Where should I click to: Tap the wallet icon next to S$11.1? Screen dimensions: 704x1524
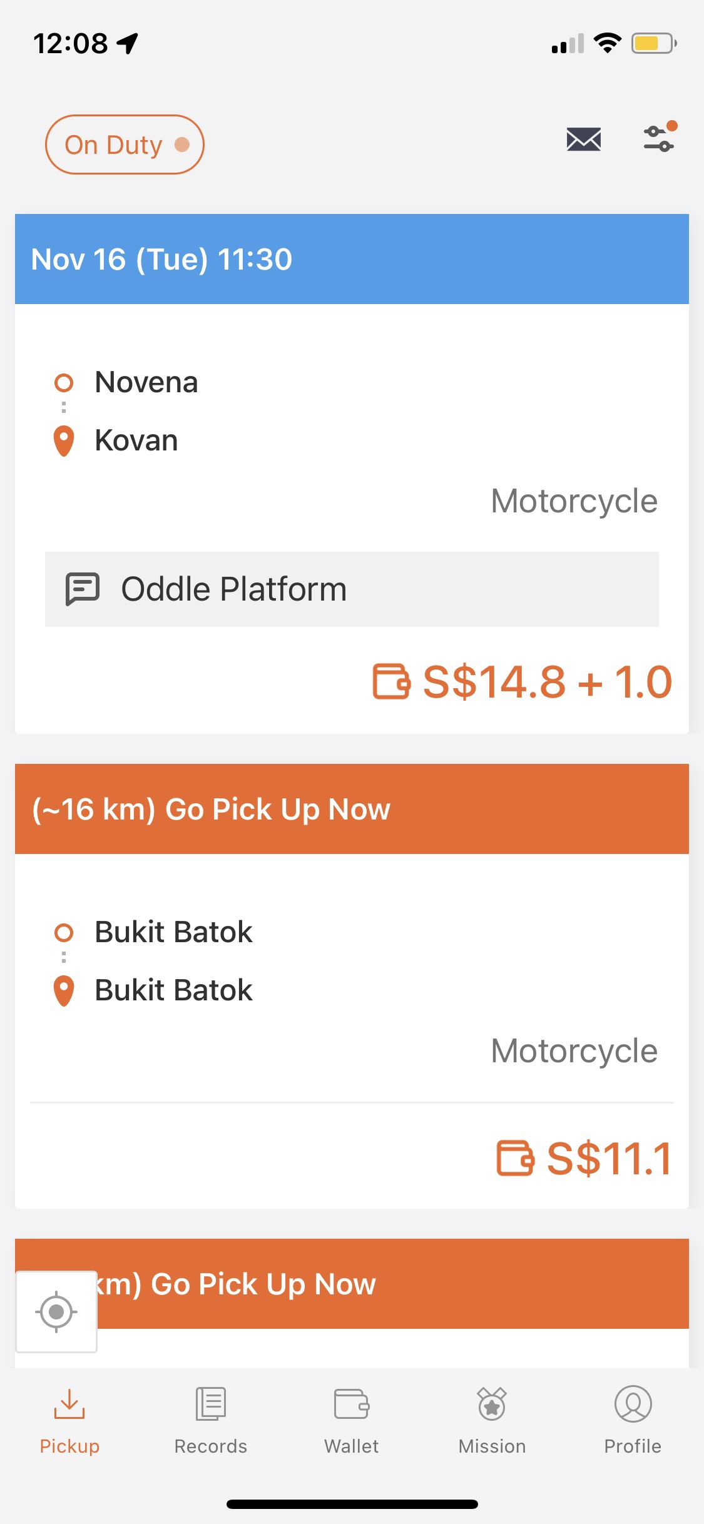coord(515,1158)
